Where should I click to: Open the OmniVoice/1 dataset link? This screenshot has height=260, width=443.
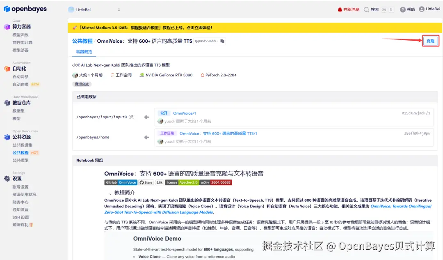pos(184,113)
